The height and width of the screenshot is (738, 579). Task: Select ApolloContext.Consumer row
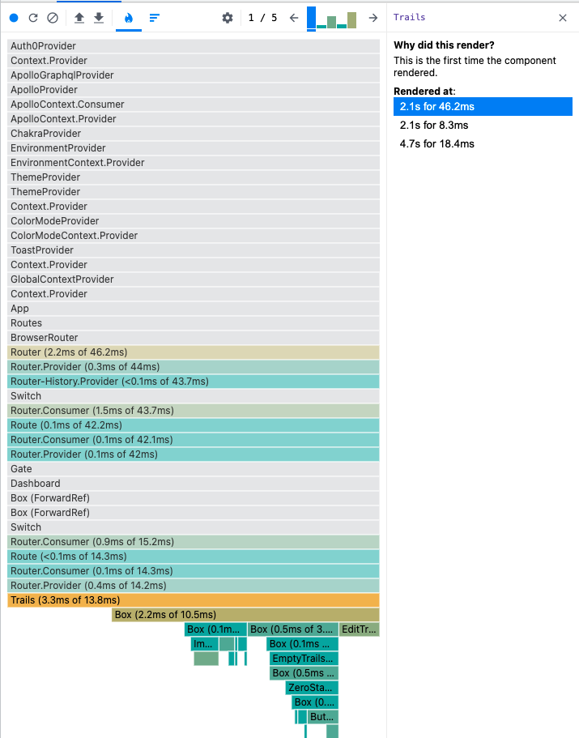[194, 105]
